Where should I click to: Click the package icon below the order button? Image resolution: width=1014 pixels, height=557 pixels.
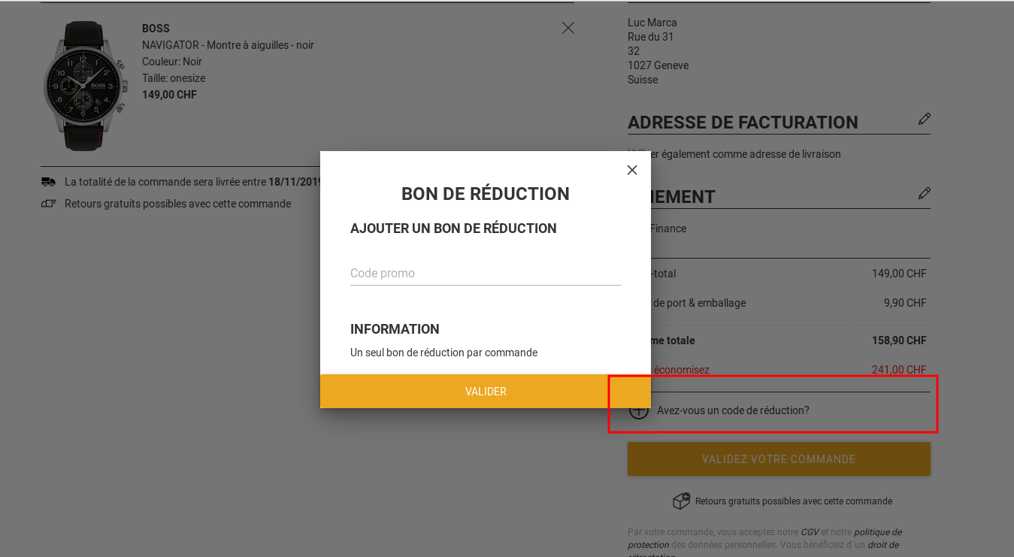tap(681, 501)
